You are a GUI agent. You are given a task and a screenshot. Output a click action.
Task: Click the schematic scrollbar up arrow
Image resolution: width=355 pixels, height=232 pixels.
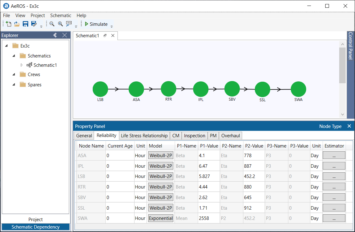342,44
